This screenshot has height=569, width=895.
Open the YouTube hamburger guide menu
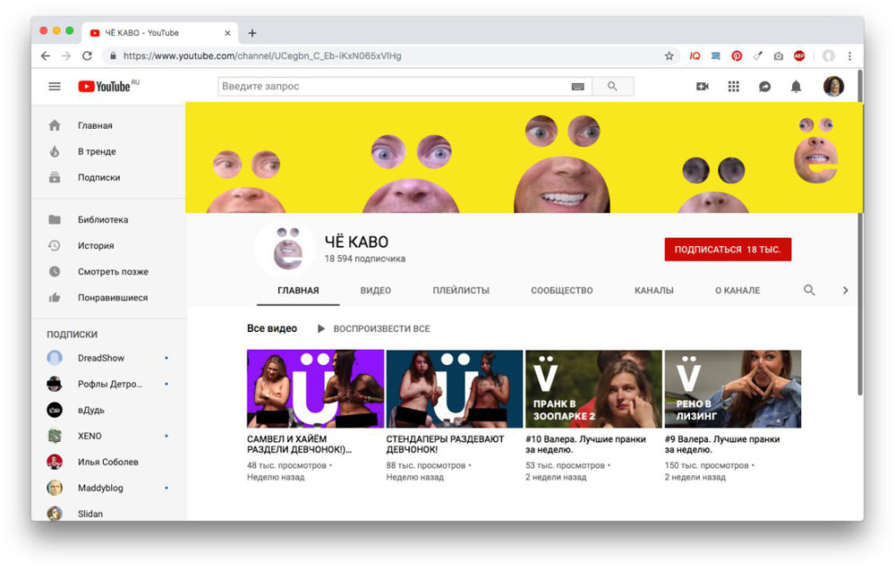click(x=55, y=87)
